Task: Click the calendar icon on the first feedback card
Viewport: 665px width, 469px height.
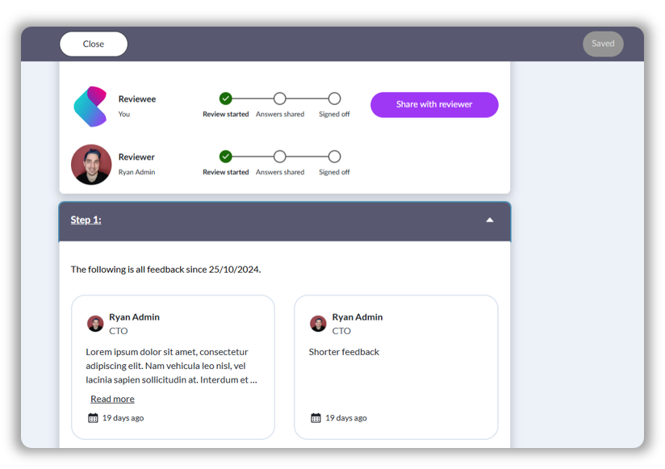Action: (x=93, y=418)
